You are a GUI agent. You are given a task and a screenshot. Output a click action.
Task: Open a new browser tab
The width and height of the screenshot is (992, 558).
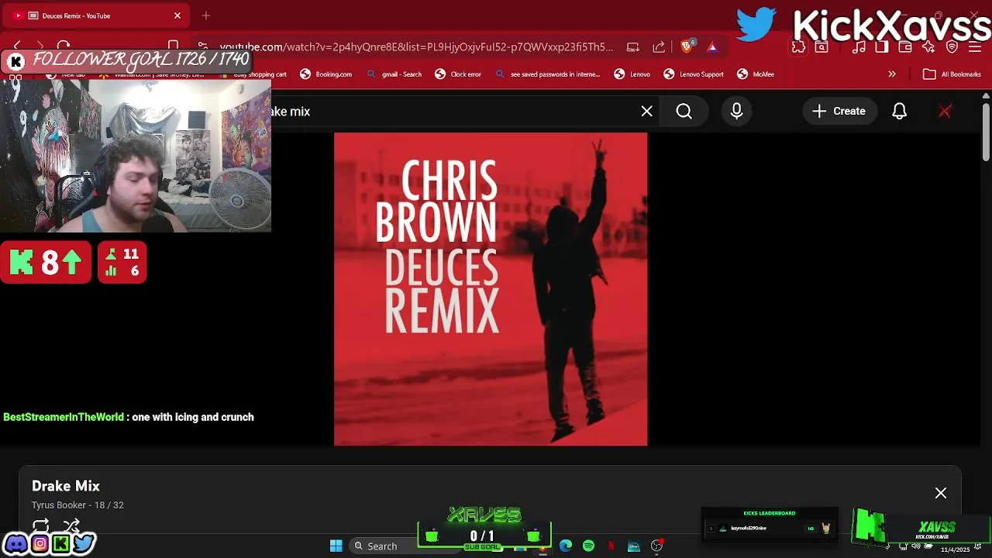[206, 15]
